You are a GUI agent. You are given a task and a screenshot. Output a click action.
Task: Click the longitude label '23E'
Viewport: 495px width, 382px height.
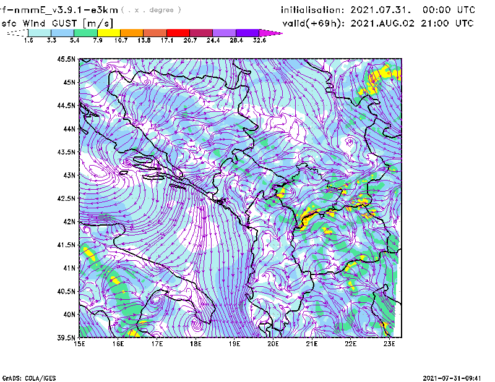coord(389,344)
